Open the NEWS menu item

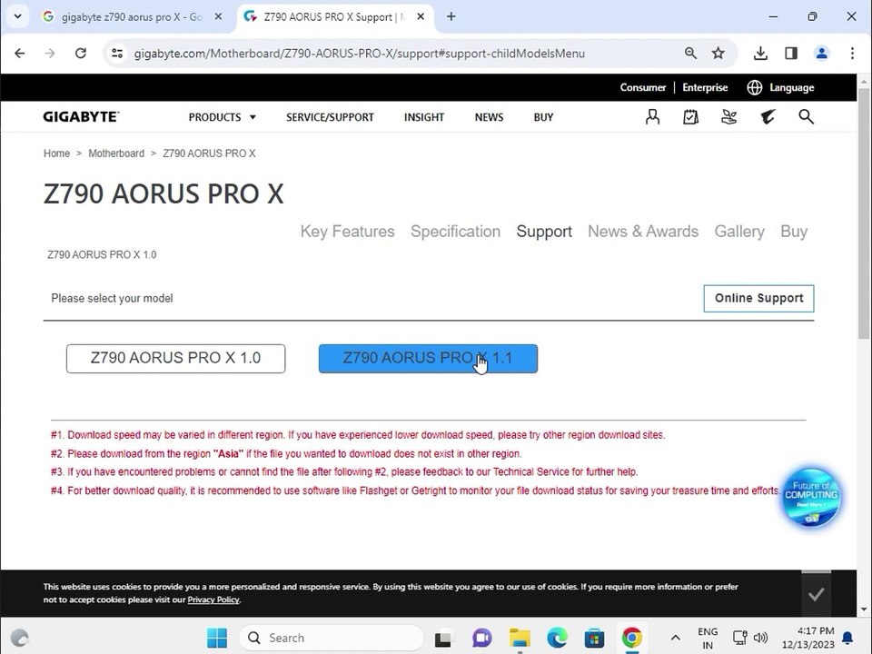[489, 117]
